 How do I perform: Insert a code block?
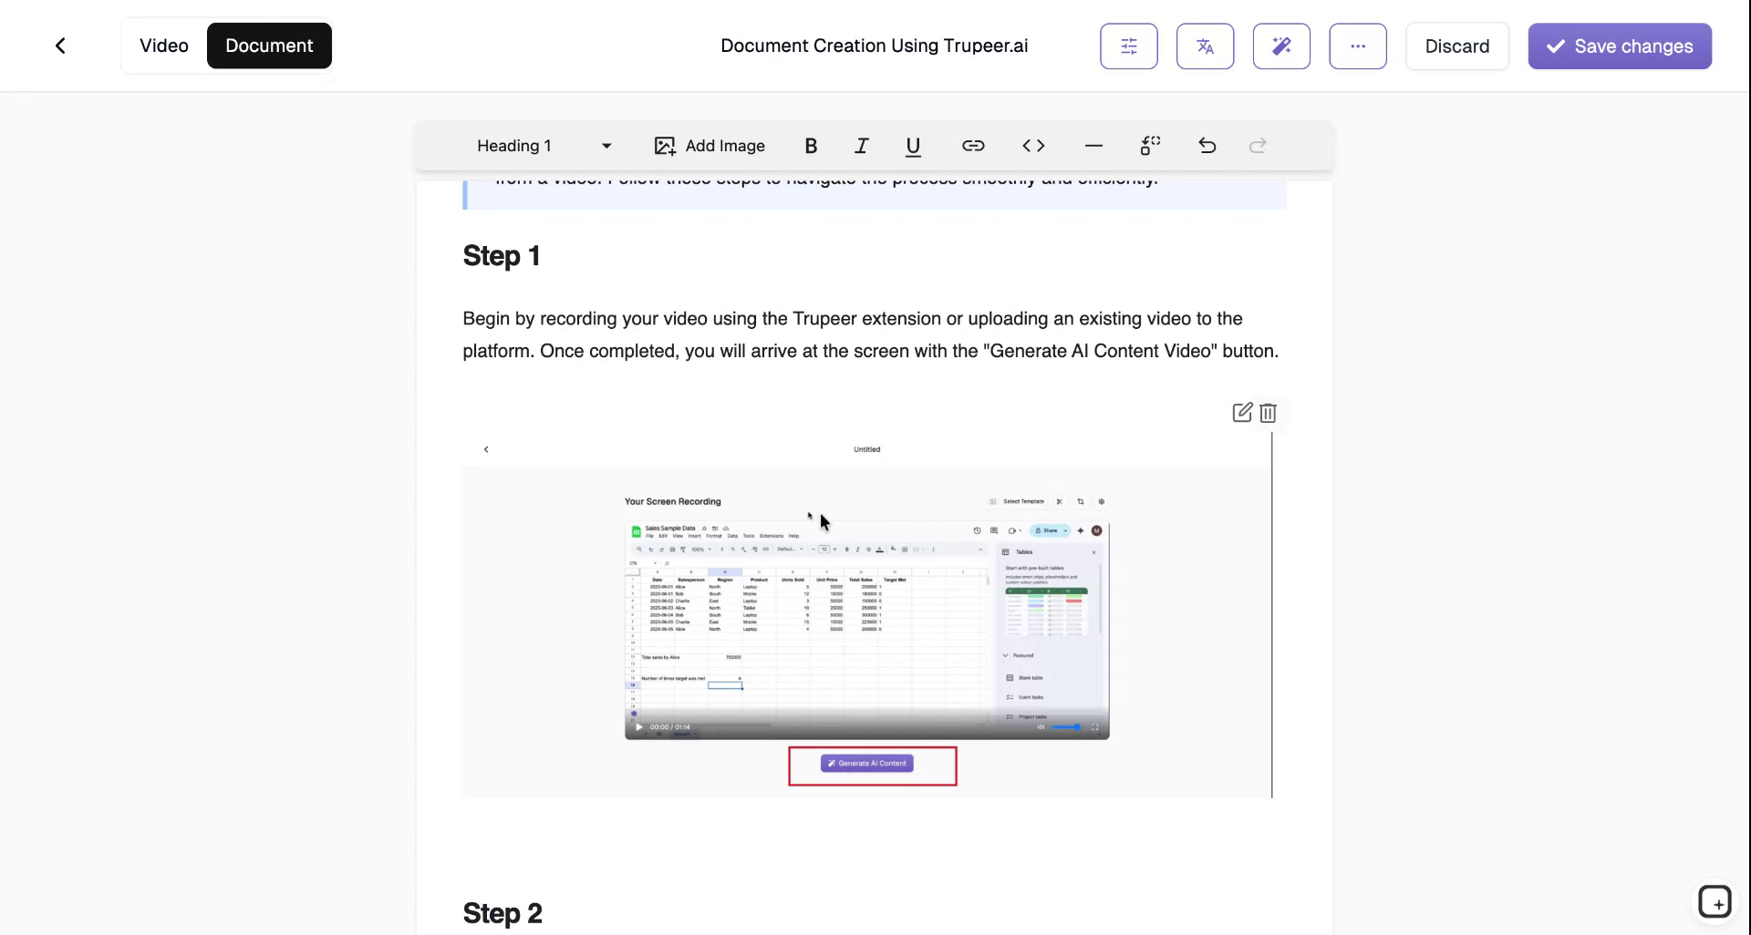point(1033,146)
